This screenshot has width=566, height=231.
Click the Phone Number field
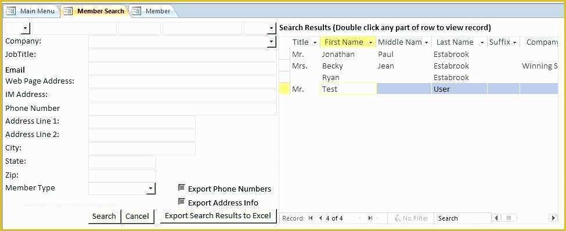pos(182,109)
